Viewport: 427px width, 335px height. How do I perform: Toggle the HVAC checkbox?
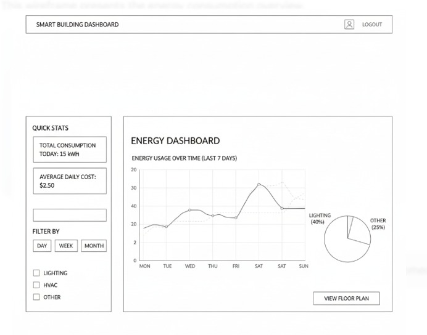(36, 285)
